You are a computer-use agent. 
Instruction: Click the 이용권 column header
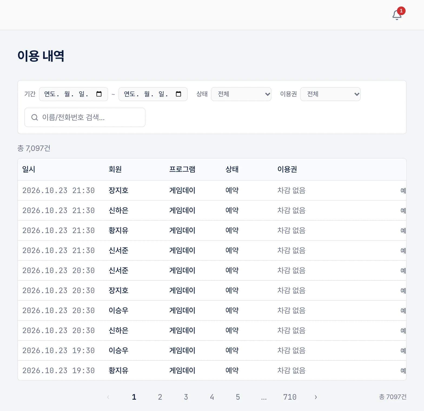tap(287, 169)
